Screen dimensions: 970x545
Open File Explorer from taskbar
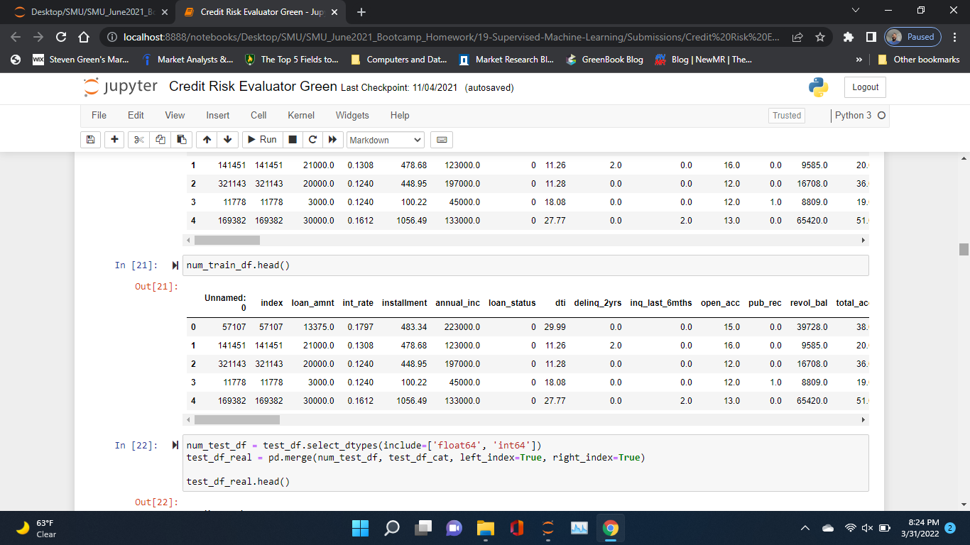[485, 528]
